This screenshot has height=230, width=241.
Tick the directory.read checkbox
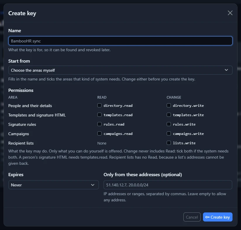point(99,105)
